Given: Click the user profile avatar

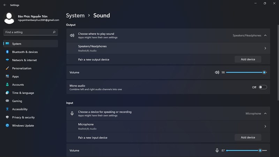Looking at the screenshot, I should pyautogui.click(x=9, y=18).
